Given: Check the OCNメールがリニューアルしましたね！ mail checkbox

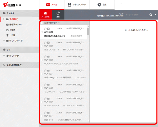Looking at the screenshot, I should point(42,60).
